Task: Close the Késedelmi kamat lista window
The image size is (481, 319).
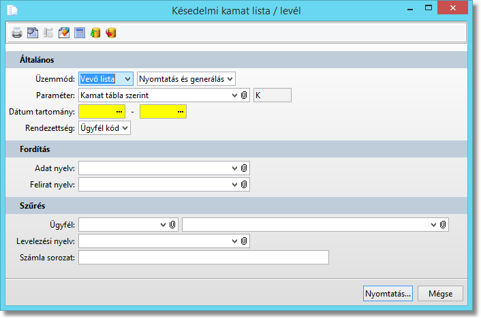Action: (x=453, y=8)
